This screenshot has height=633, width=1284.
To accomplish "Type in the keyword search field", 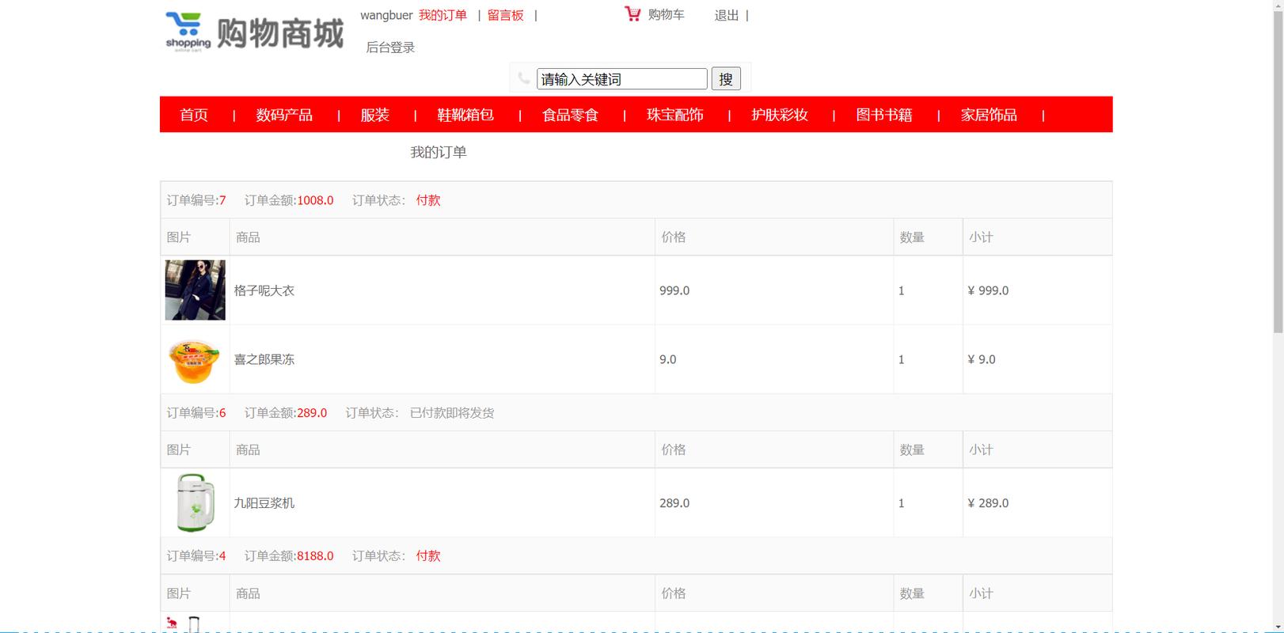I will point(621,79).
